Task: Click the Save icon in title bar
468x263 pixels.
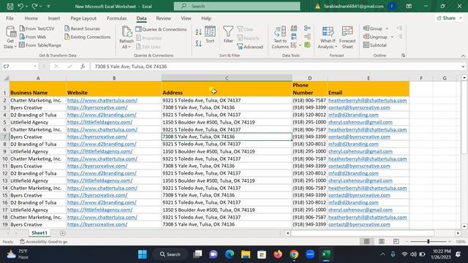Action: (10, 7)
